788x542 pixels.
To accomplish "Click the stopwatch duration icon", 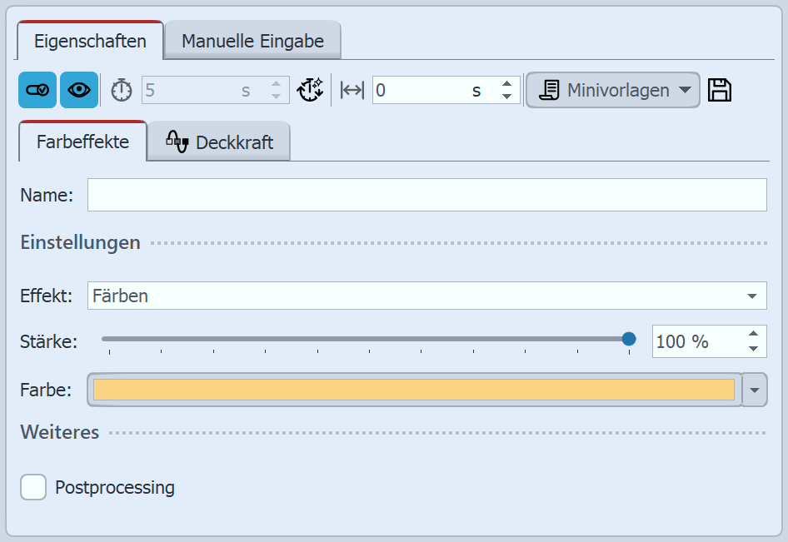I will click(122, 90).
